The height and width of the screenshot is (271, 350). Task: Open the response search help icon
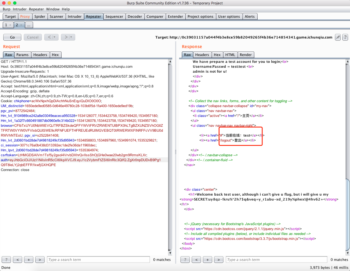pos(185,260)
